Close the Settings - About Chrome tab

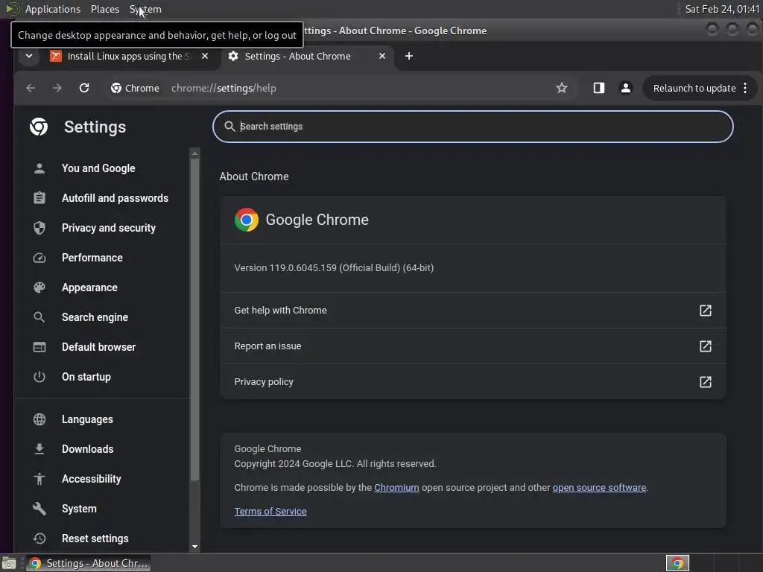click(382, 57)
